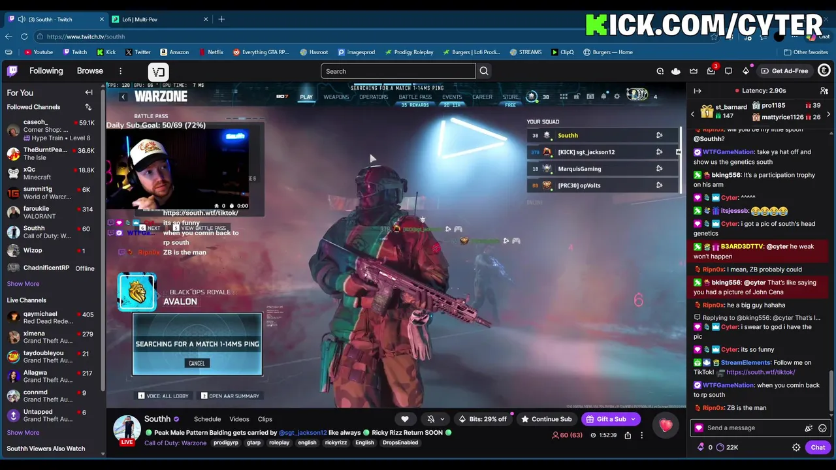The height and width of the screenshot is (470, 836).
Task: Open the Twitch home logo
Action: [12, 71]
